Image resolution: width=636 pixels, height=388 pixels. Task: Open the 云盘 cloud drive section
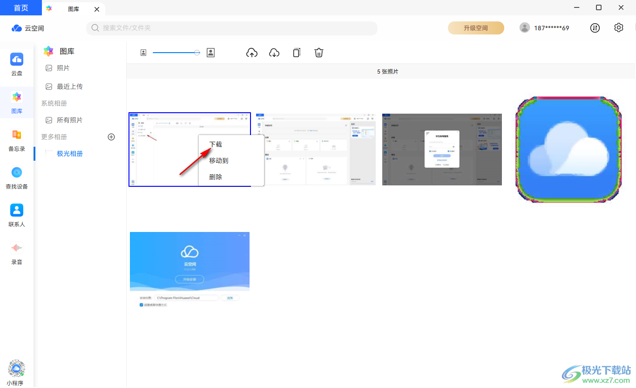point(17,64)
